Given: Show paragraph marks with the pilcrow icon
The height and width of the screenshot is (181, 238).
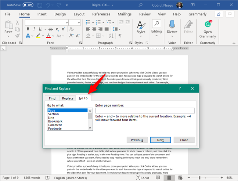Looking at the screenshot, I should click(x=120, y=36).
